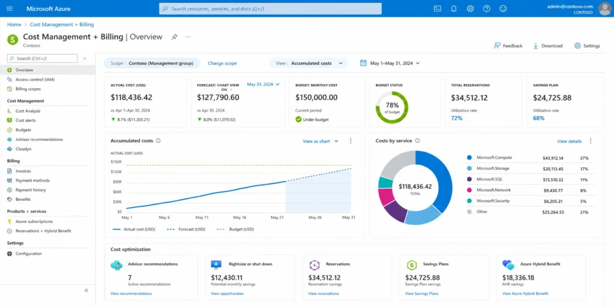This screenshot has height=307, width=614.
Task: Click the Azure Hybrid Benefit heart icon
Action: 508,265
